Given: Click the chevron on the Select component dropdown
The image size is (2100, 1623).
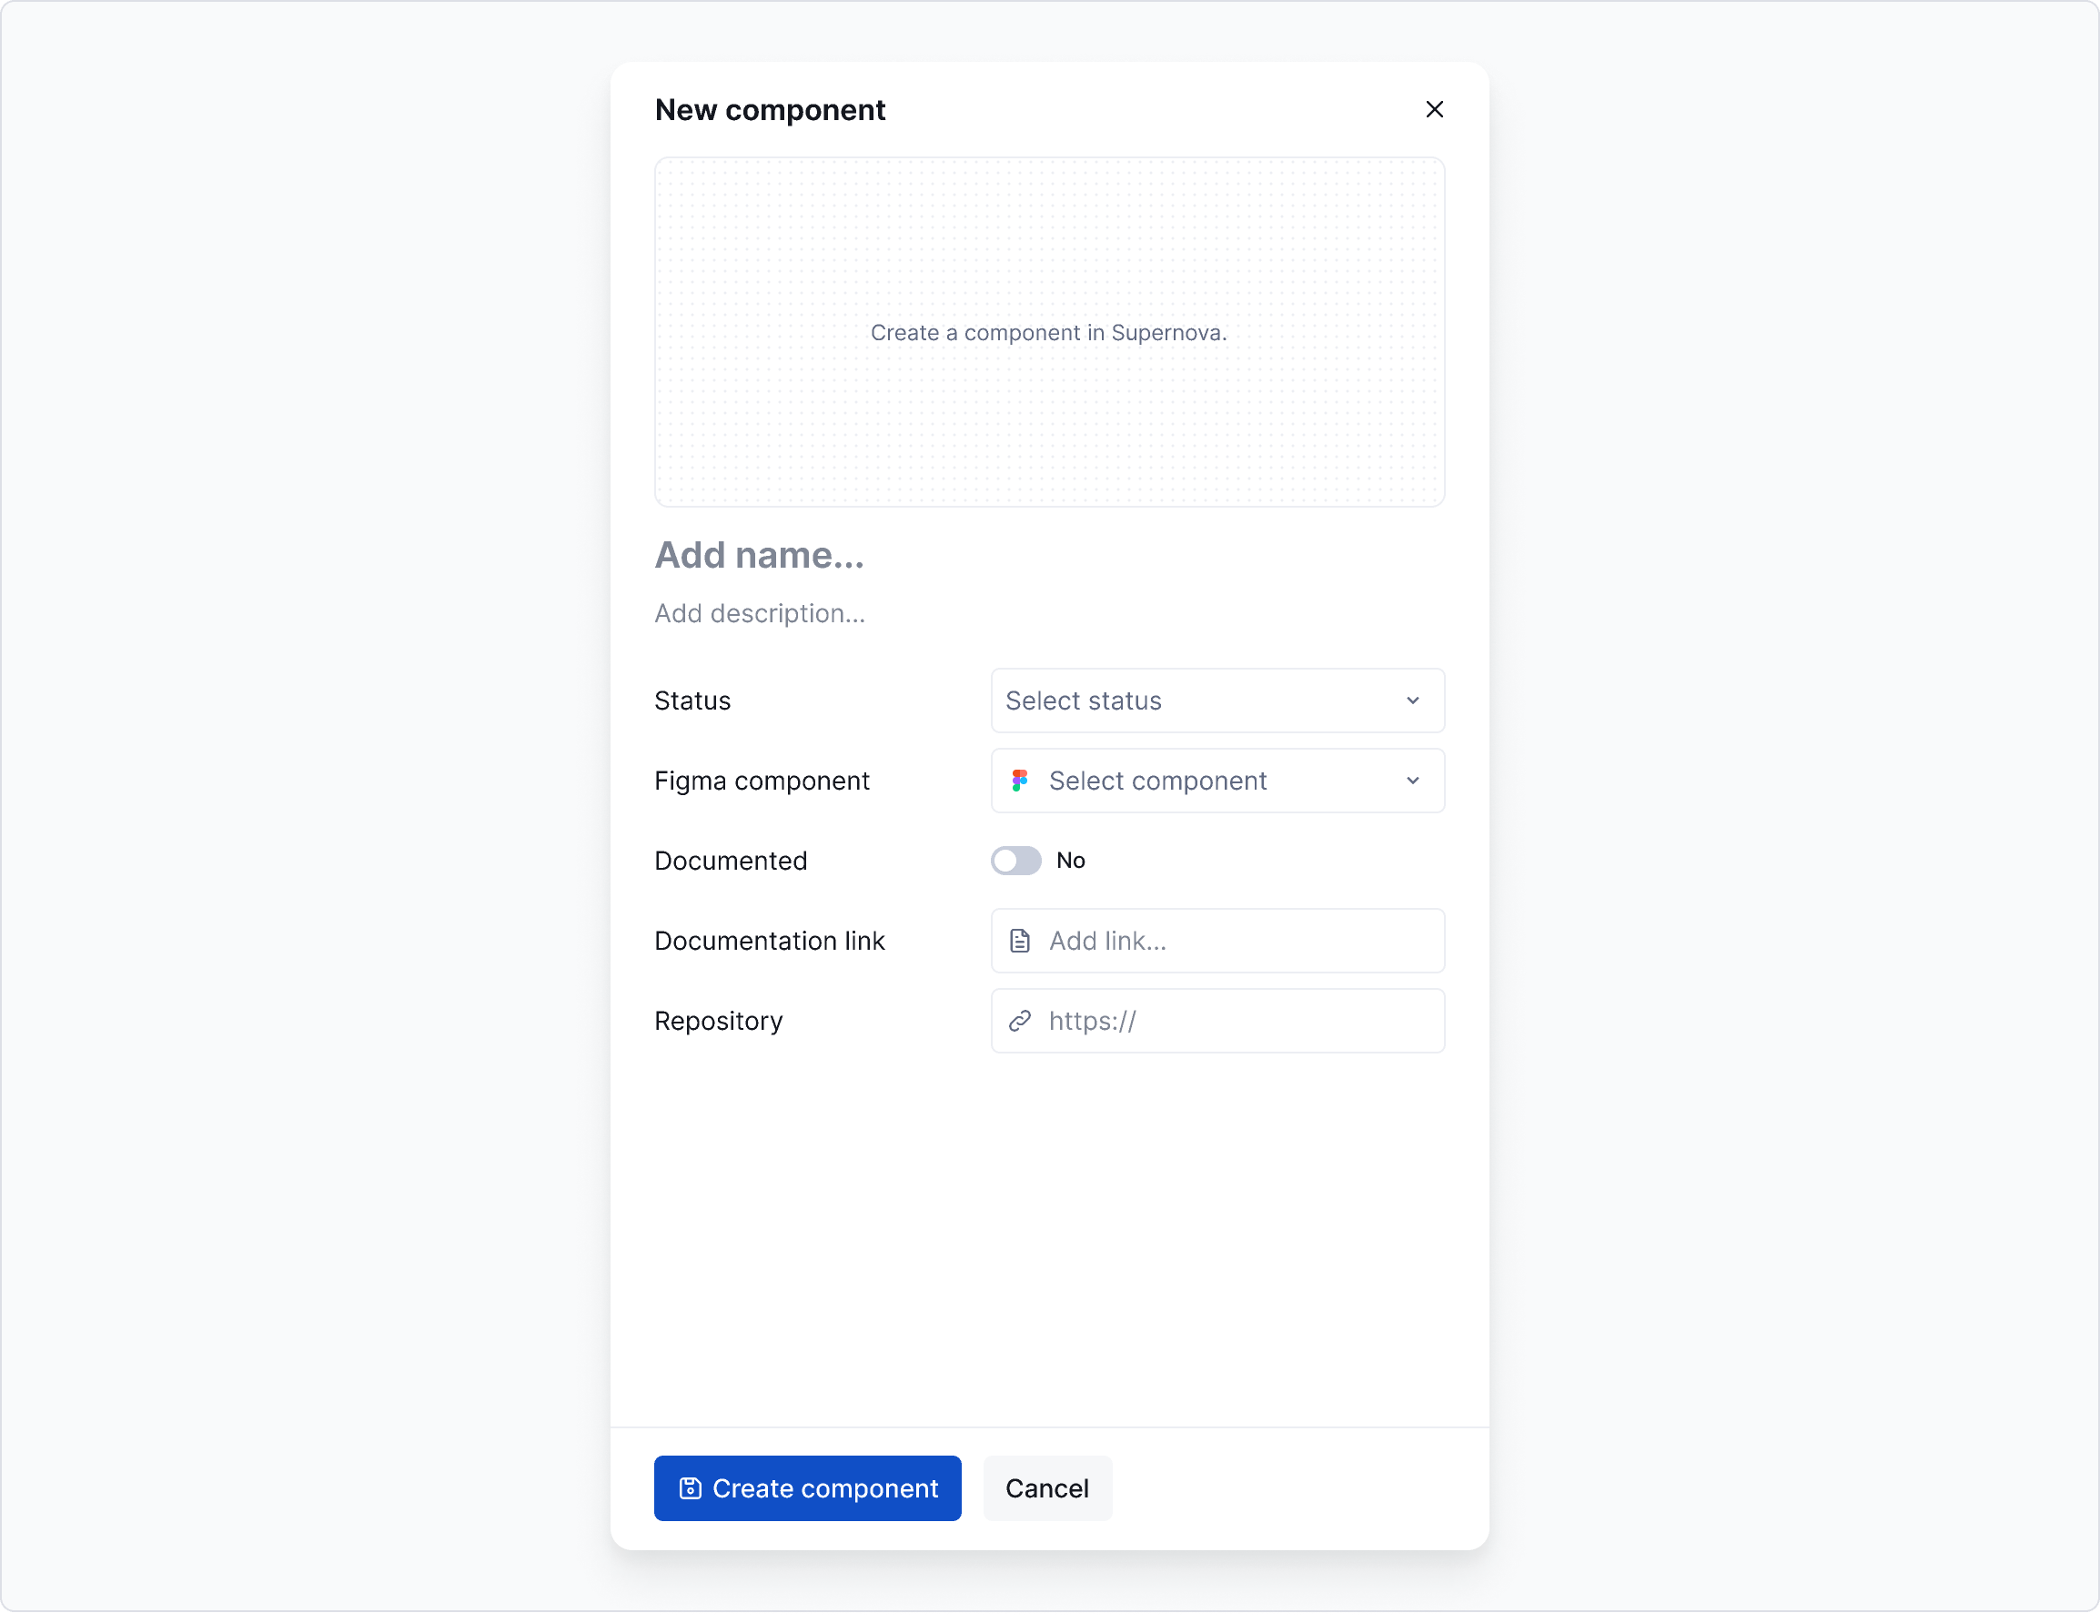Looking at the screenshot, I should pyautogui.click(x=1412, y=780).
